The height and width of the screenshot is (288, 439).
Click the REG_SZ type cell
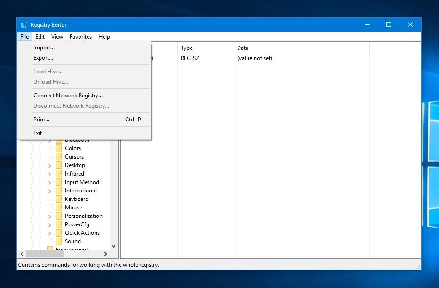190,58
